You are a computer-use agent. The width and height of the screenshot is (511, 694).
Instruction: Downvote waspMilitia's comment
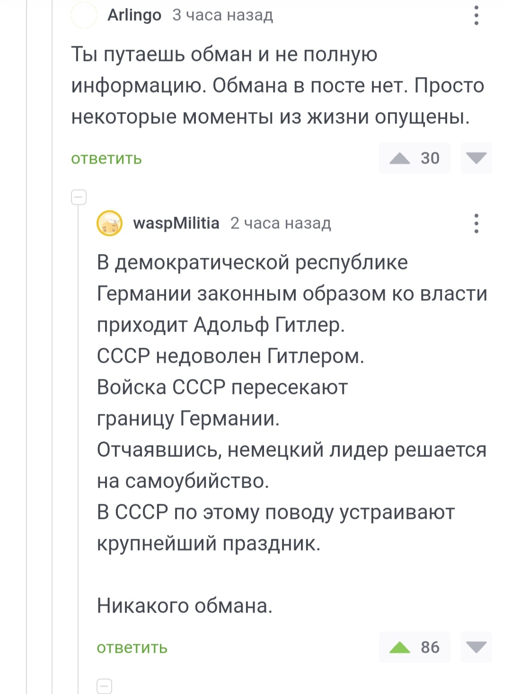(476, 647)
